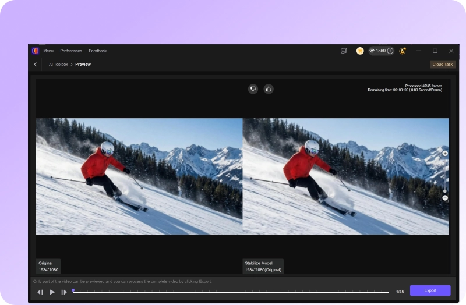Click the Preview breadcrumb label
Screen dimensions: 466x305
(x=83, y=65)
